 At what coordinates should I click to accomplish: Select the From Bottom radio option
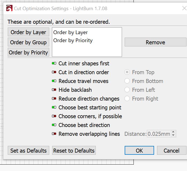coord(127,81)
